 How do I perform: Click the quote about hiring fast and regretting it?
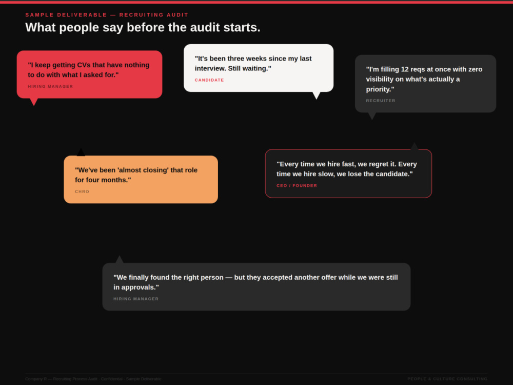346,169
